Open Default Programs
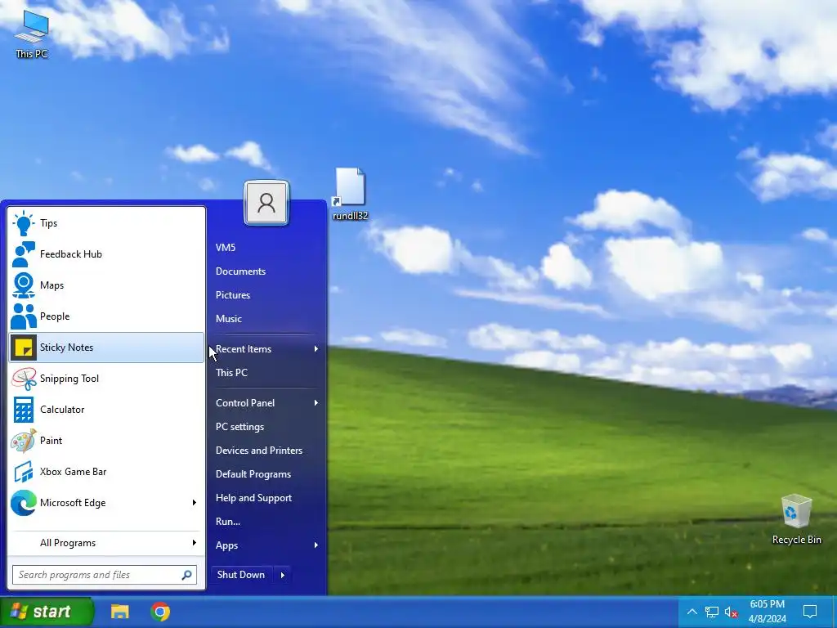Screen dimensions: 837x628 pyautogui.click(x=253, y=473)
